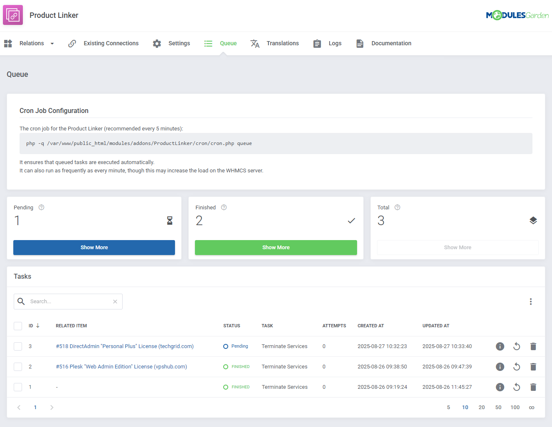The width and height of the screenshot is (552, 427).
Task: Switch to the Existing Connections tab
Action: (x=111, y=43)
